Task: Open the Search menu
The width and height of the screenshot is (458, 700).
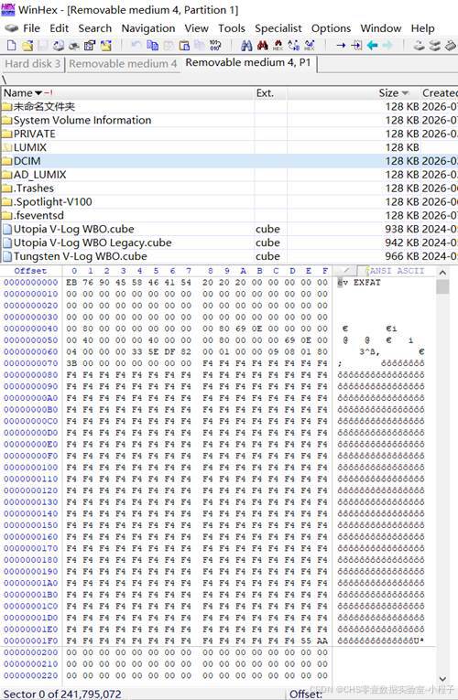Action: (x=94, y=28)
